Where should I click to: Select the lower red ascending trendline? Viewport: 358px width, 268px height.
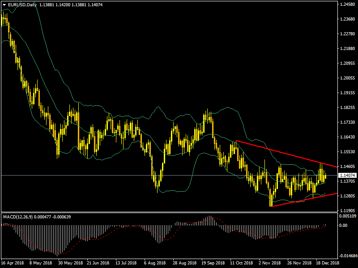(304, 200)
